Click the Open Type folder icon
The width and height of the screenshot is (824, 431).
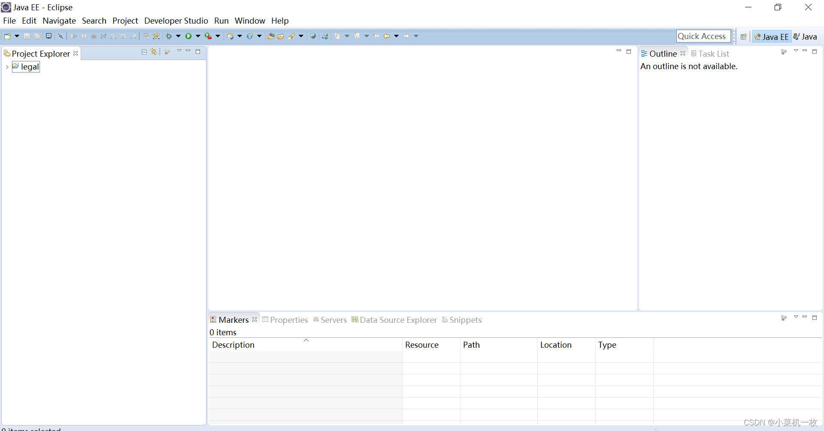pos(271,36)
